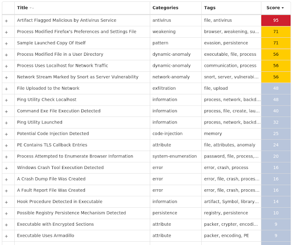Viewport: 294px width, 245px height.
Task: Select the red score cell 95
Action: (x=276, y=20)
